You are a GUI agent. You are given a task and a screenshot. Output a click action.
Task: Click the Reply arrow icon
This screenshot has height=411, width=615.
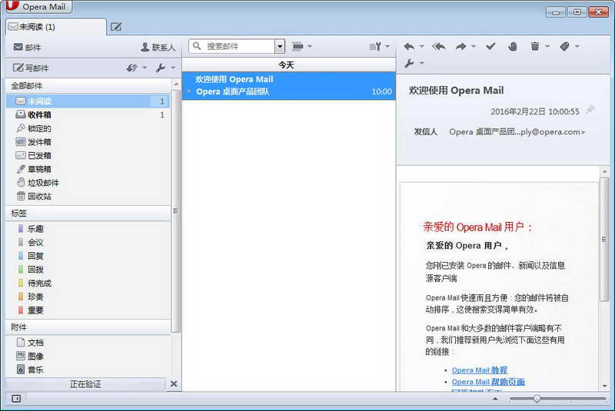pyautogui.click(x=409, y=46)
